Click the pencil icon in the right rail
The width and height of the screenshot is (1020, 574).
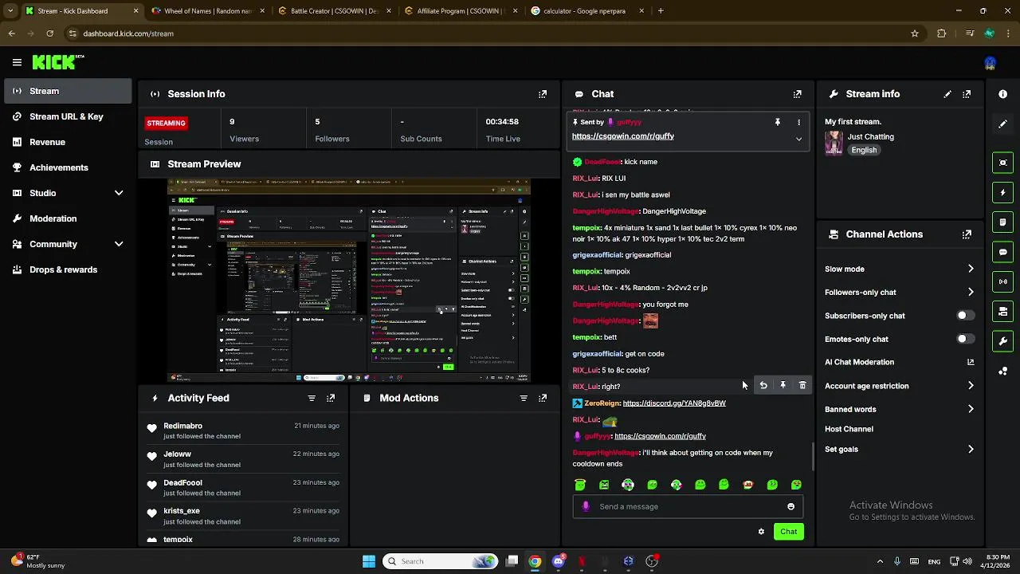(1002, 124)
